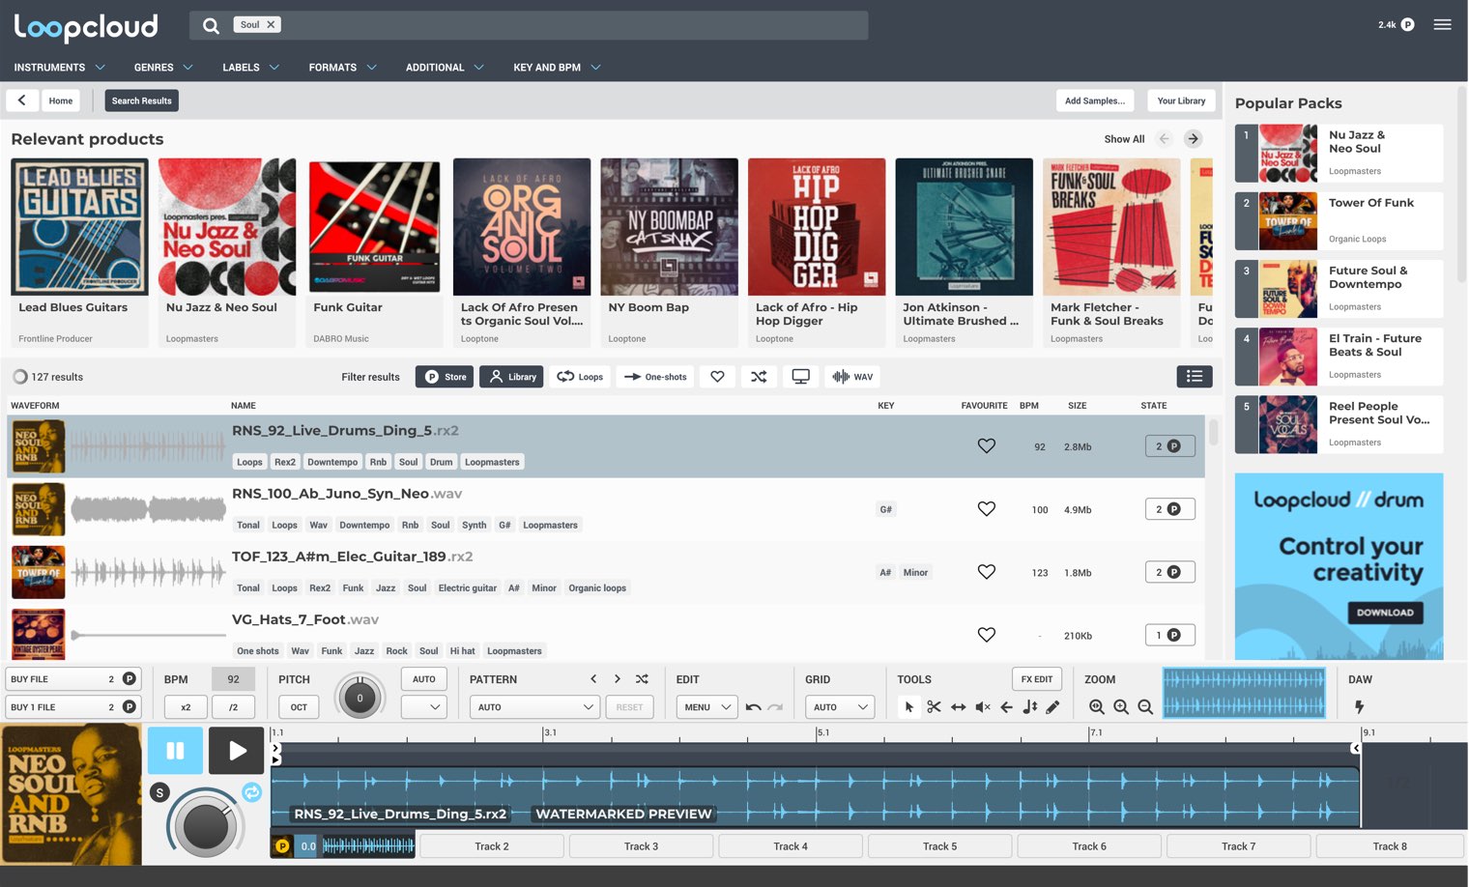Open the Home tab
Viewport: 1469px width, 887px height.
(x=61, y=100)
